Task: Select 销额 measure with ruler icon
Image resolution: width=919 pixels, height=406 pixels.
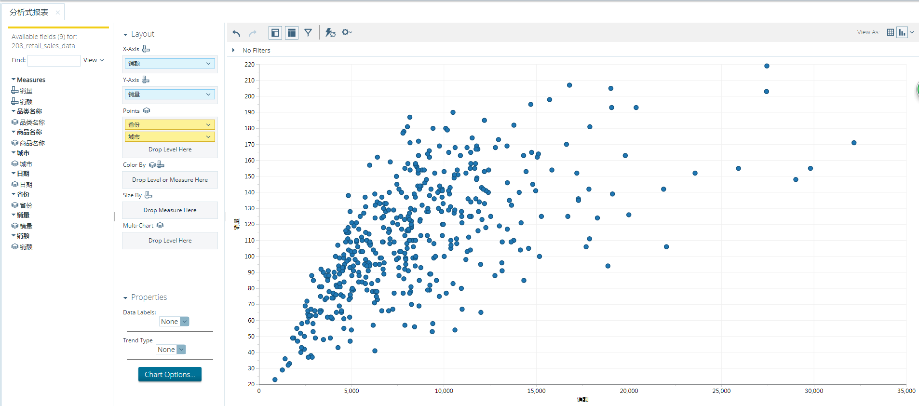Action: (x=22, y=101)
